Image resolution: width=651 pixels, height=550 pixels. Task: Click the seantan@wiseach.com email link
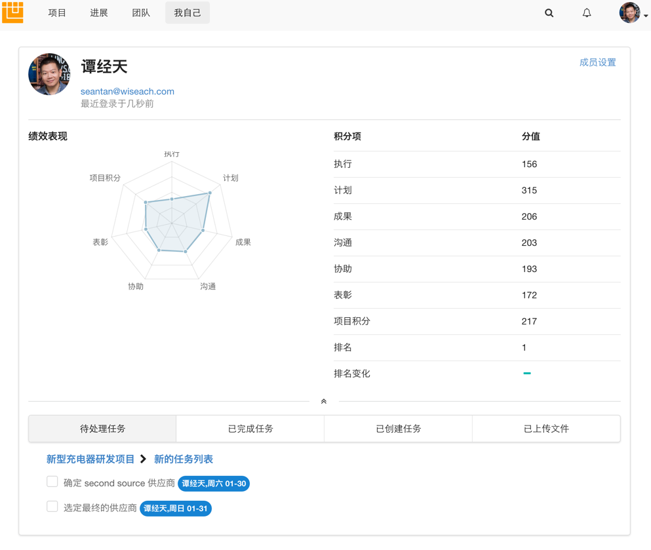pyautogui.click(x=127, y=91)
